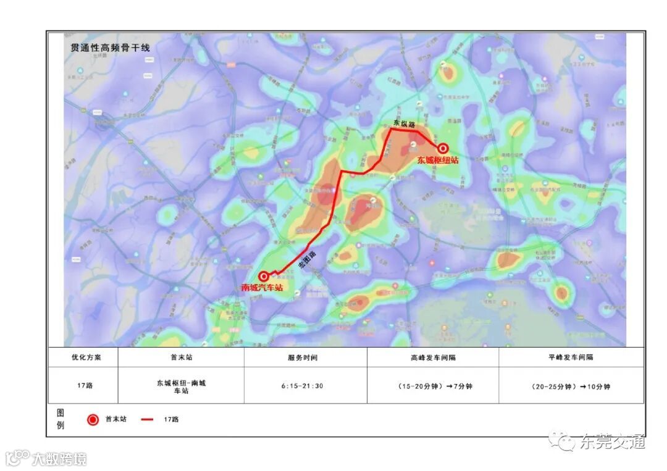This screenshot has height=471, width=667.
Task: Click the red line sample for 17路 in legend
Action: [x=147, y=420]
